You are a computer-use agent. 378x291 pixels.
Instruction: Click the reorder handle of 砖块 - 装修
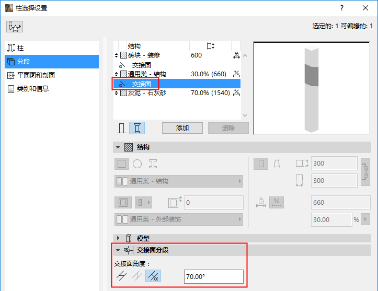116,55
